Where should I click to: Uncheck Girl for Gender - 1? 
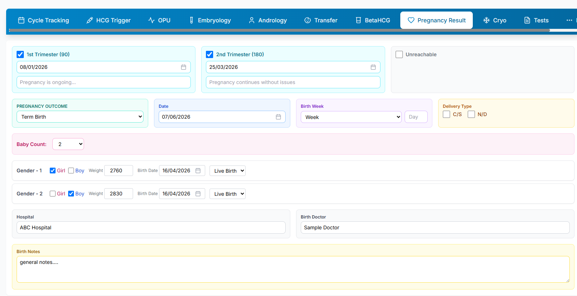[x=53, y=171]
